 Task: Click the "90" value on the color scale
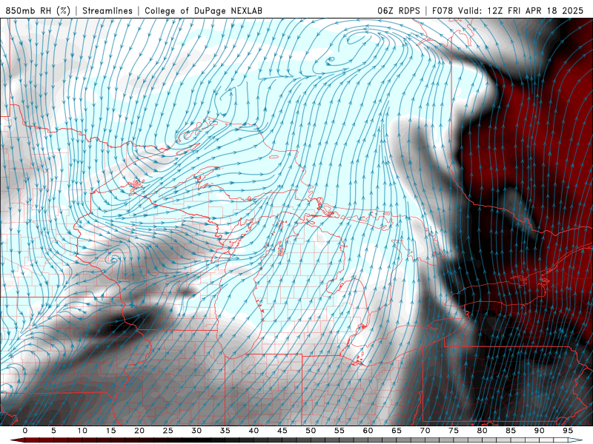click(540, 431)
